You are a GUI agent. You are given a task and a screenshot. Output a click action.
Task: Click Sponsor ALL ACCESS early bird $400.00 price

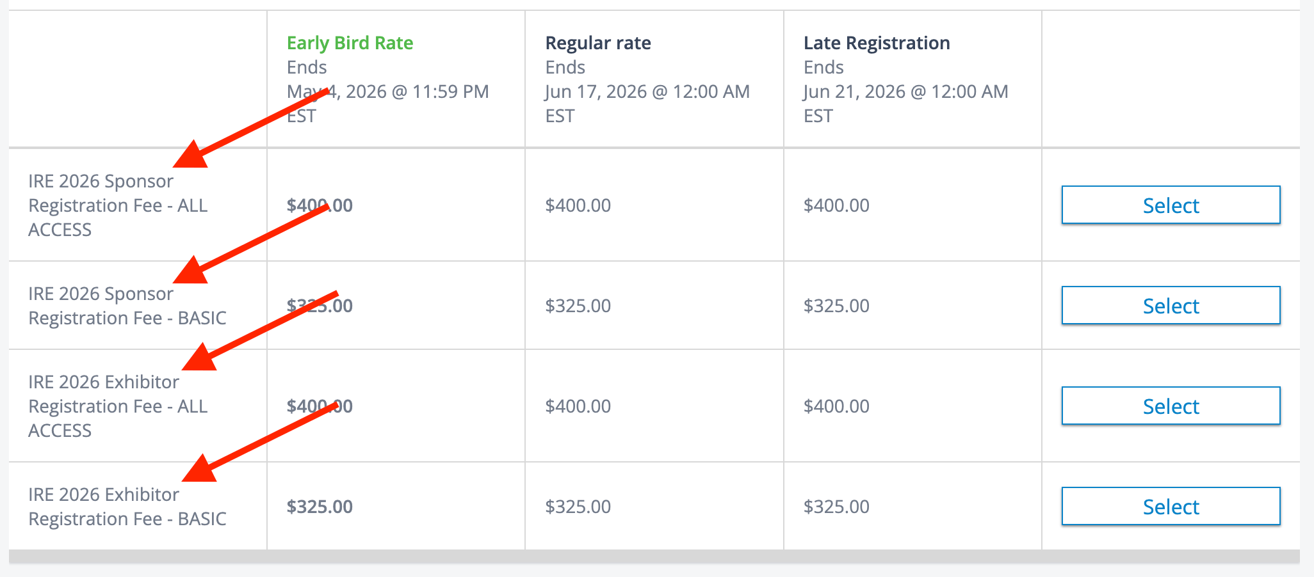tap(320, 205)
